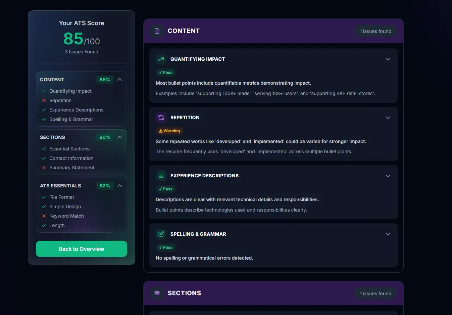Click the Back to Overview button
452x315 pixels.
[81, 249]
